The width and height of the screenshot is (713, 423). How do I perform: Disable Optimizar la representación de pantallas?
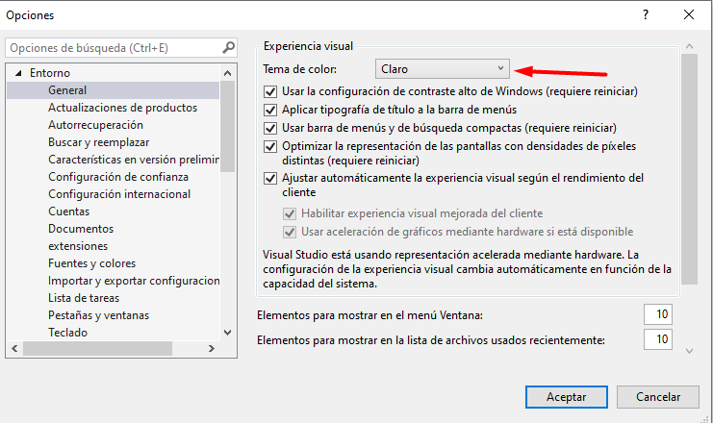tap(270, 146)
